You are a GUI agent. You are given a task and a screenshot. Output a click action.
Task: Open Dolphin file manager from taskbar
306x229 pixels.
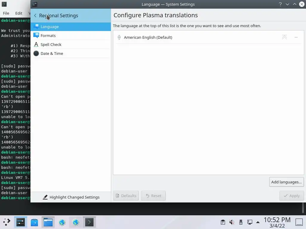pyautogui.click(x=48, y=222)
